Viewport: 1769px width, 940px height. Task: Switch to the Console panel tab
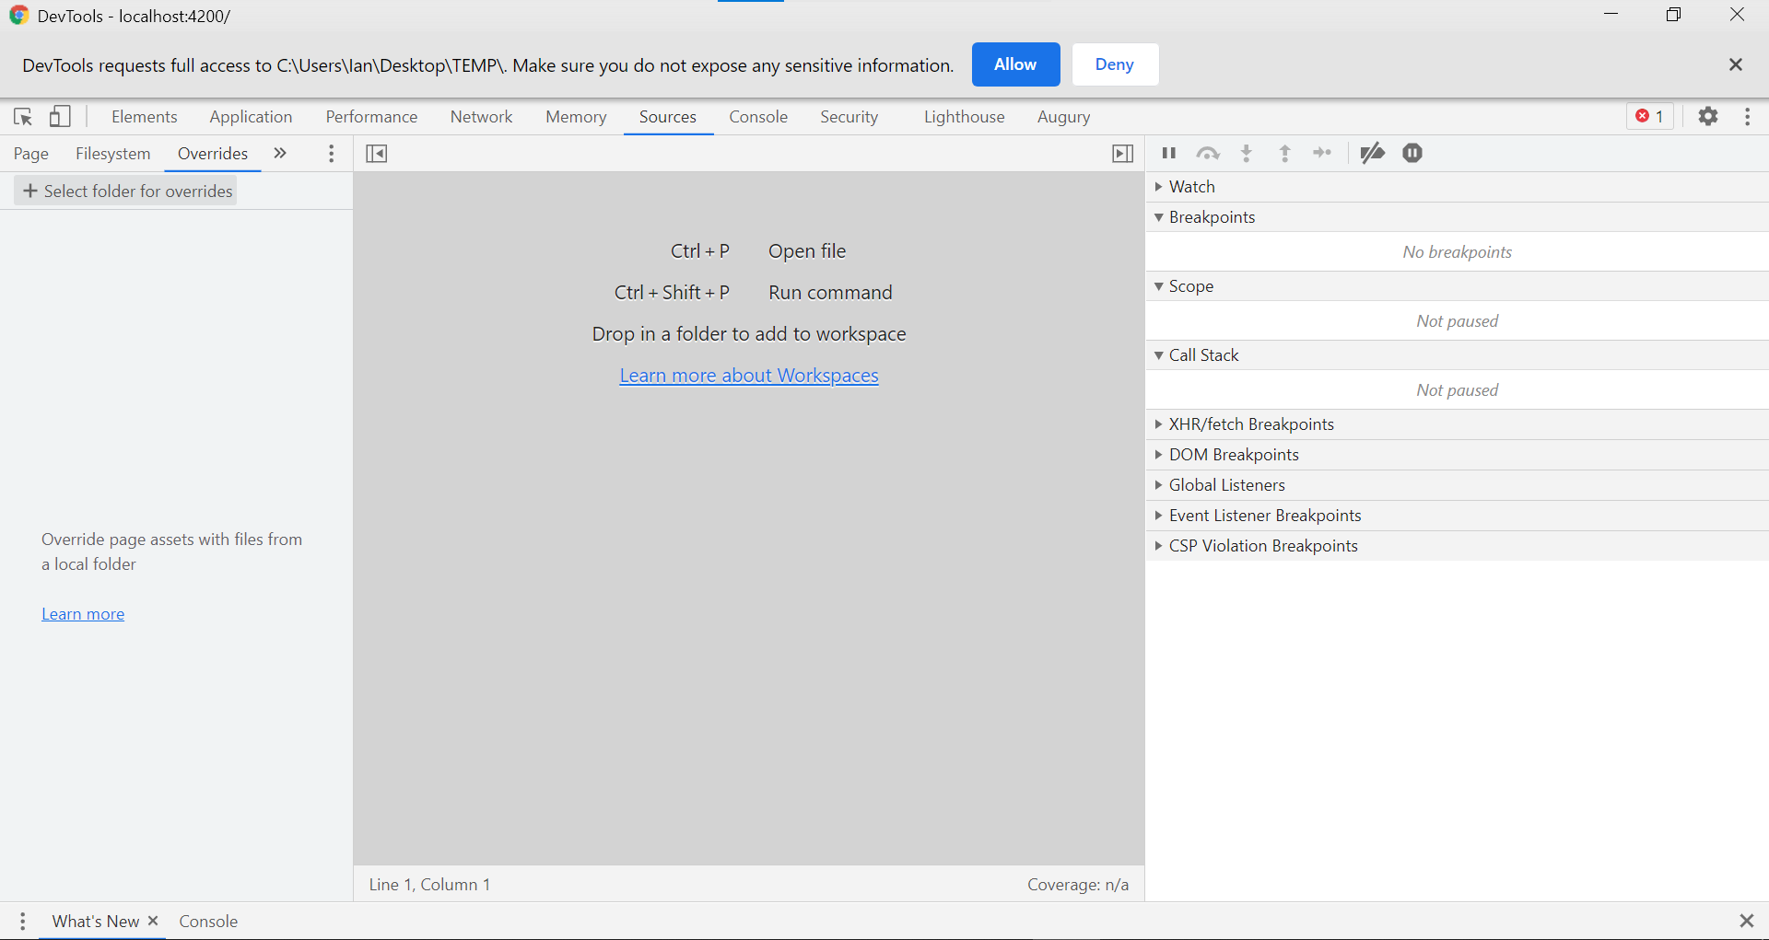click(x=758, y=117)
